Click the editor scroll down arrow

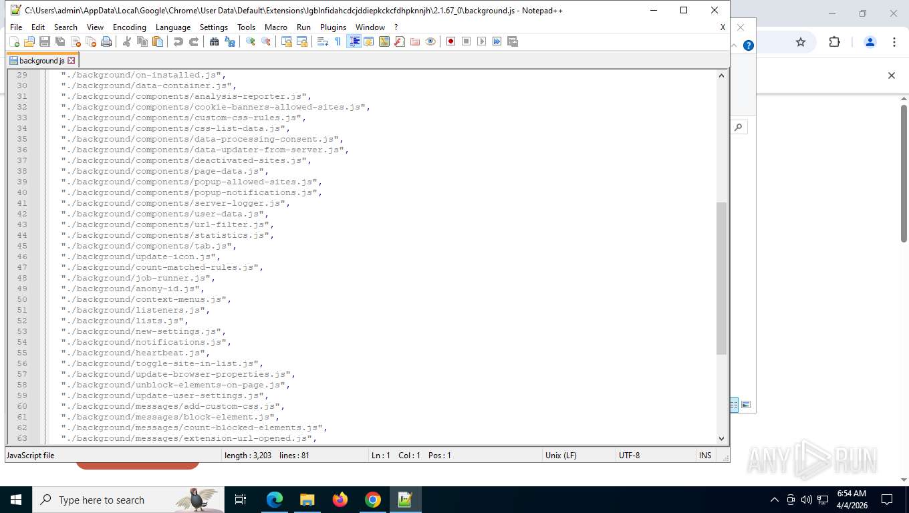721,438
